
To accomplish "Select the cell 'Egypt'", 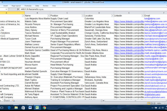I will [x=99, y=68].
